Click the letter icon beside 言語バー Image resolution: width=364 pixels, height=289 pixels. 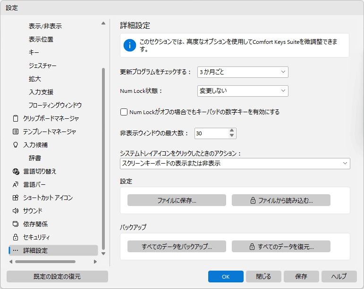pos(16,184)
